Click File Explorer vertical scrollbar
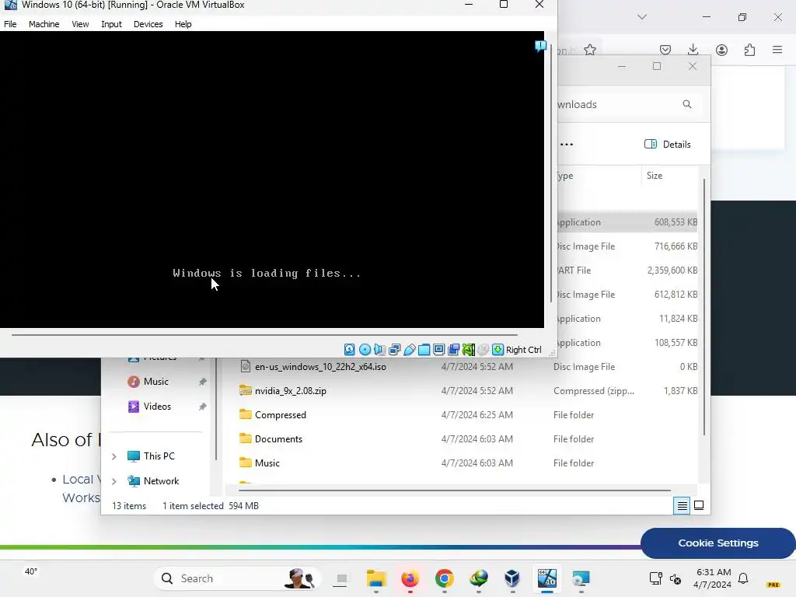 704,306
